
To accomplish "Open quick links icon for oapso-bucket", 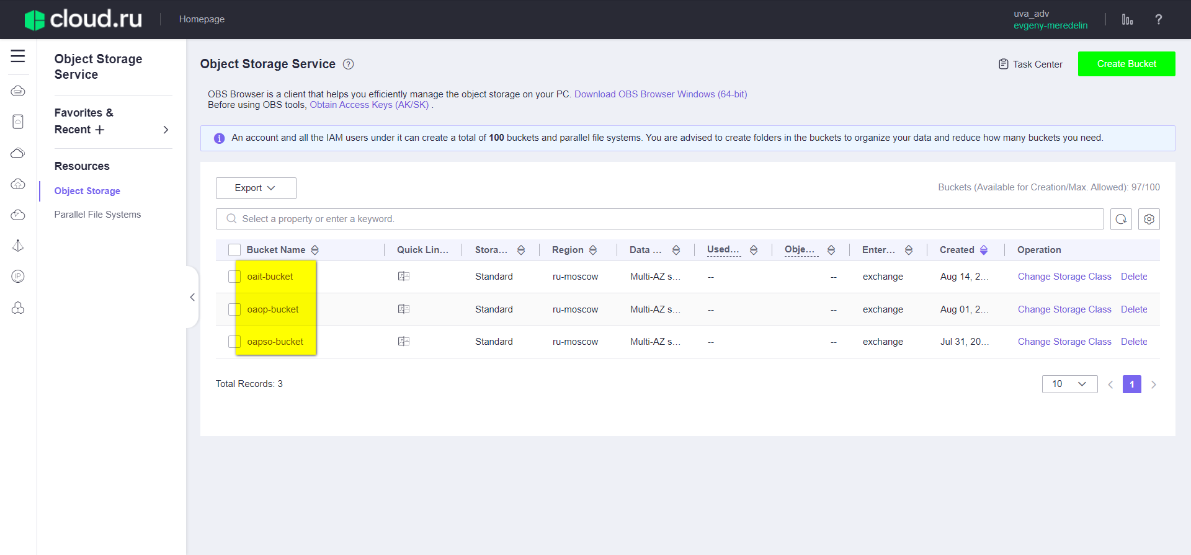I will tap(404, 342).
